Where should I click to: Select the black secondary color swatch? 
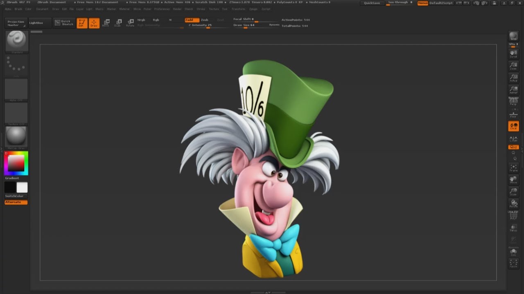click(10, 187)
